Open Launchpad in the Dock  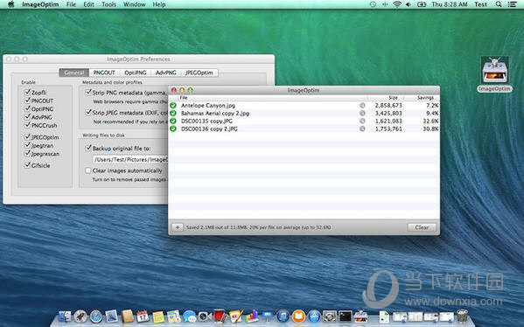(x=80, y=316)
